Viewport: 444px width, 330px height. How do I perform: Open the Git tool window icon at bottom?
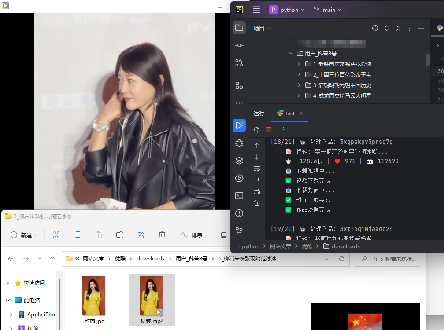[239, 231]
